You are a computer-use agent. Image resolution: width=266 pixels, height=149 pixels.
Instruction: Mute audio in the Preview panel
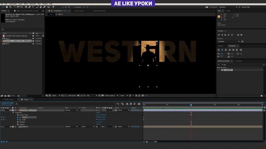(x=241, y=35)
